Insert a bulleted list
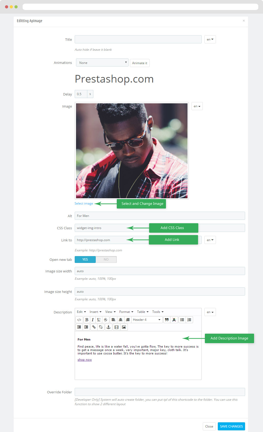This screenshot has height=432, width=263. click(x=182, y=320)
